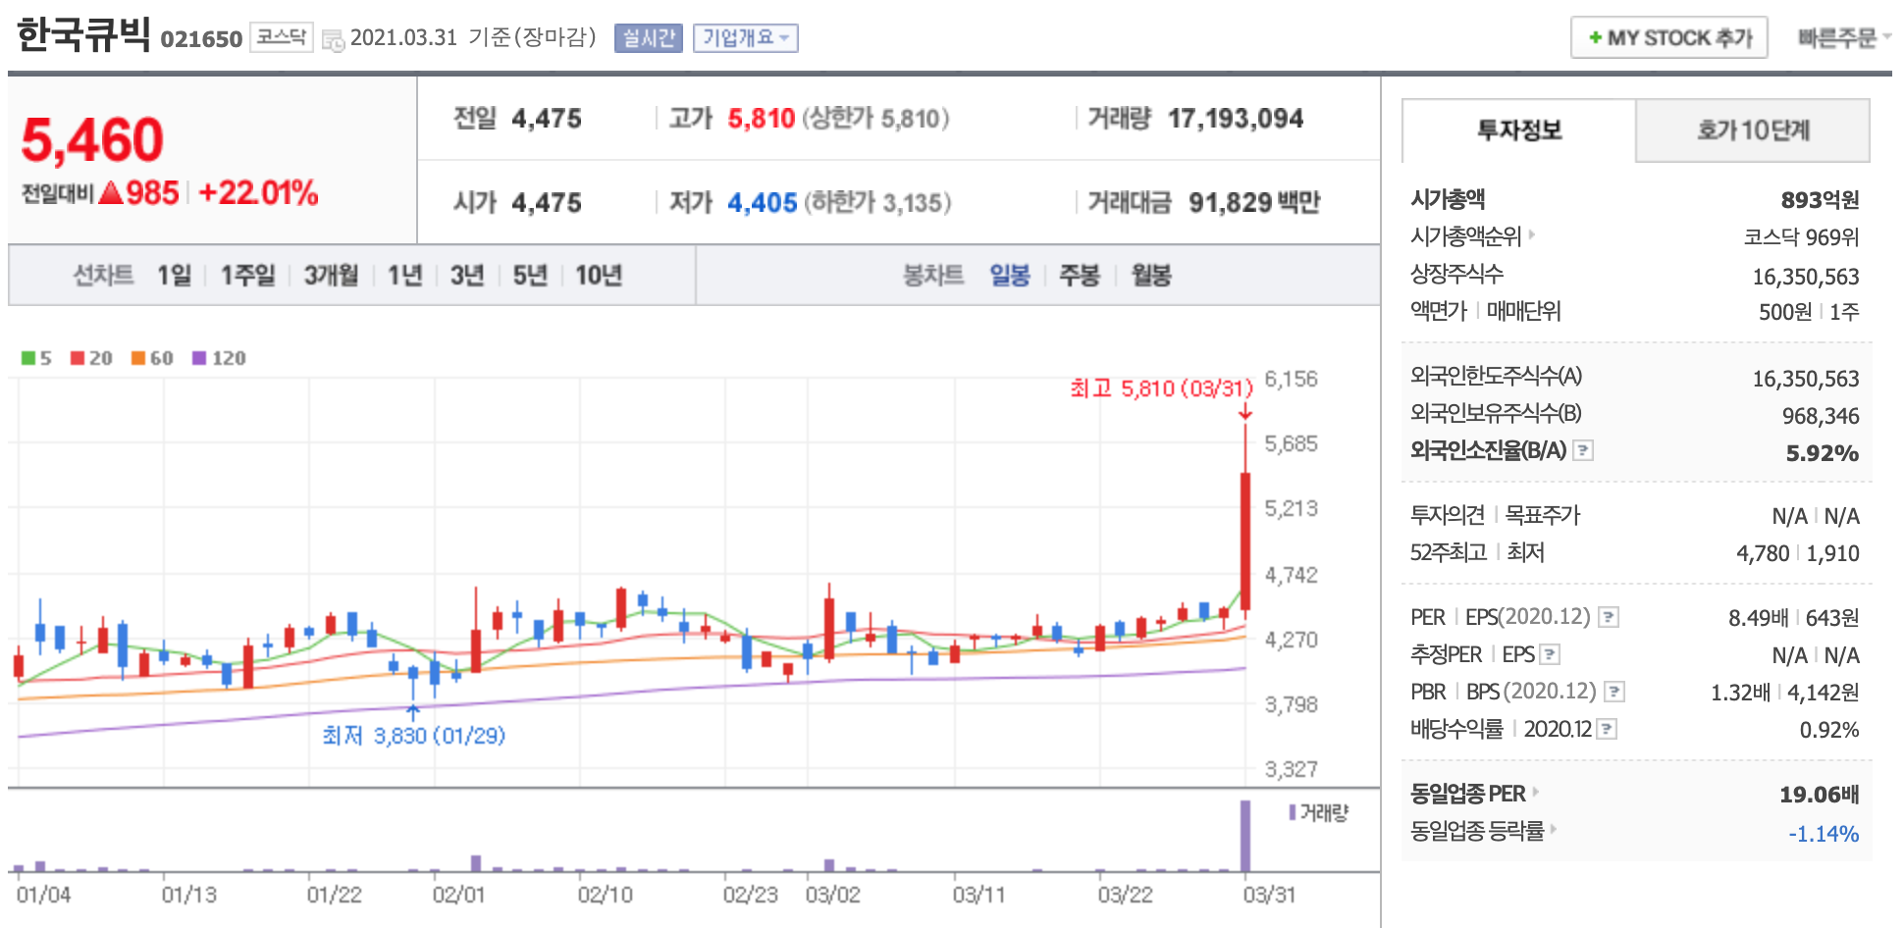Click the help icon next to 외국인소진율(B/A)
The height and width of the screenshot is (928, 1904).
coord(1583,450)
